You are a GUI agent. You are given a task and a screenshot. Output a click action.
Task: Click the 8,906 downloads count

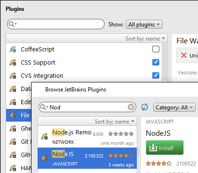(98, 134)
